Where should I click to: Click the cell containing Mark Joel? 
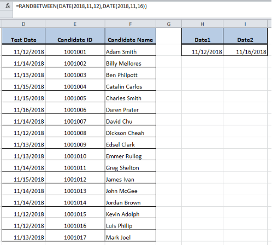pyautogui.click(x=131, y=236)
